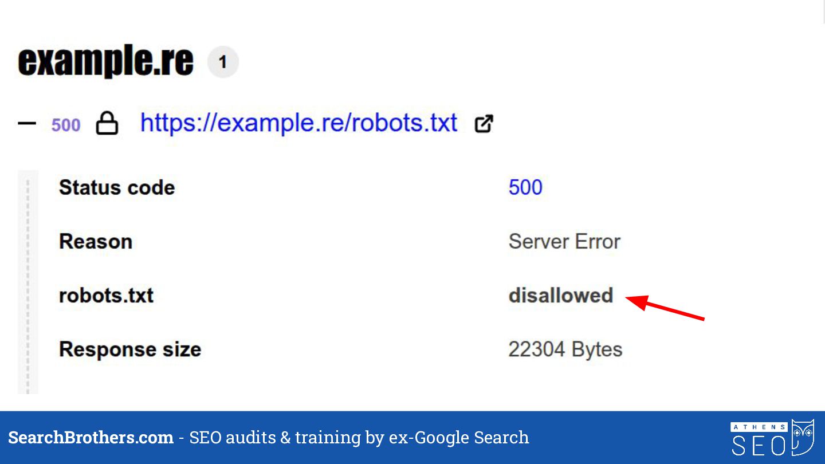This screenshot has width=825, height=464.
Task: Click the disallowed robots.txt value
Action: (561, 296)
